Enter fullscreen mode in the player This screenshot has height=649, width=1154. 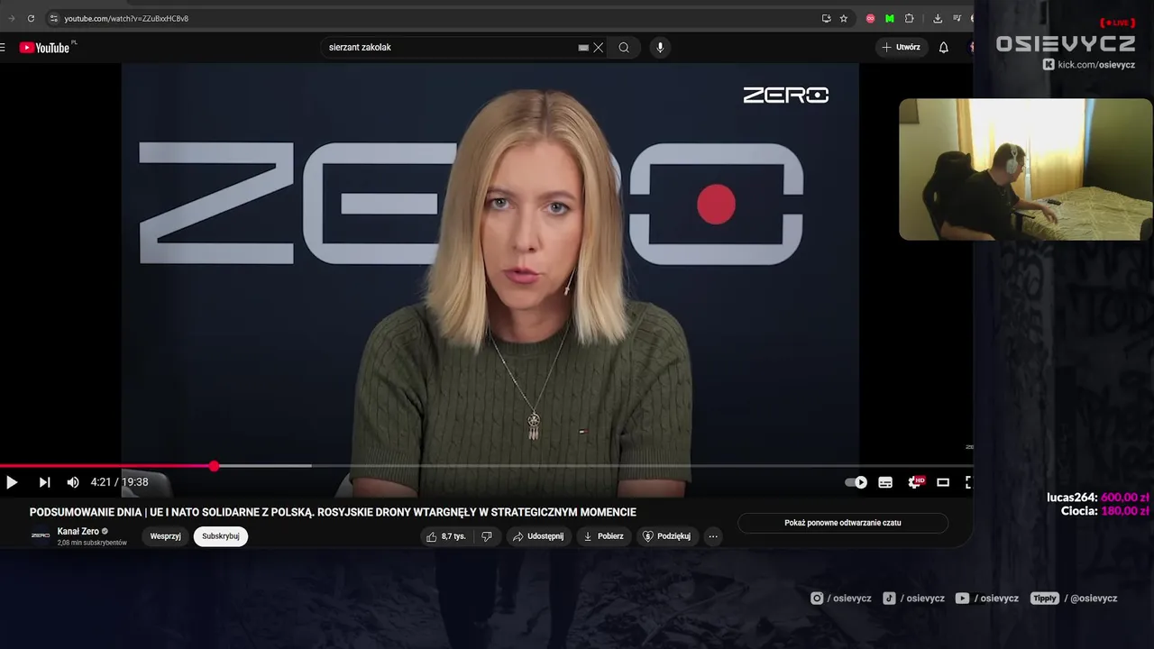pyautogui.click(x=968, y=482)
